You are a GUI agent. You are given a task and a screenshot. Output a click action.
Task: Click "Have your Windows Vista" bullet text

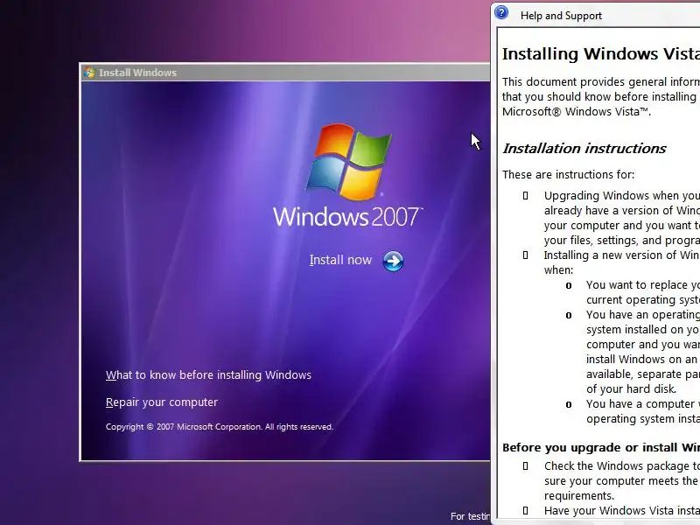point(622,510)
